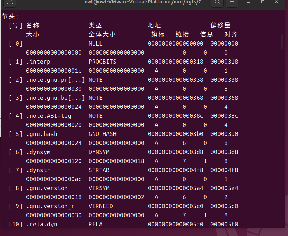Click offset value 00000338

[224, 80]
